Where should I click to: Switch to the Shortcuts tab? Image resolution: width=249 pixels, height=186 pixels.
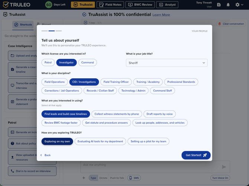click(23, 25)
